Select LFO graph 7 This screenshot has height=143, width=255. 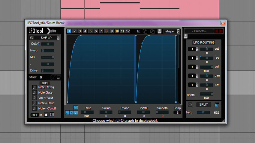coord(101,31)
